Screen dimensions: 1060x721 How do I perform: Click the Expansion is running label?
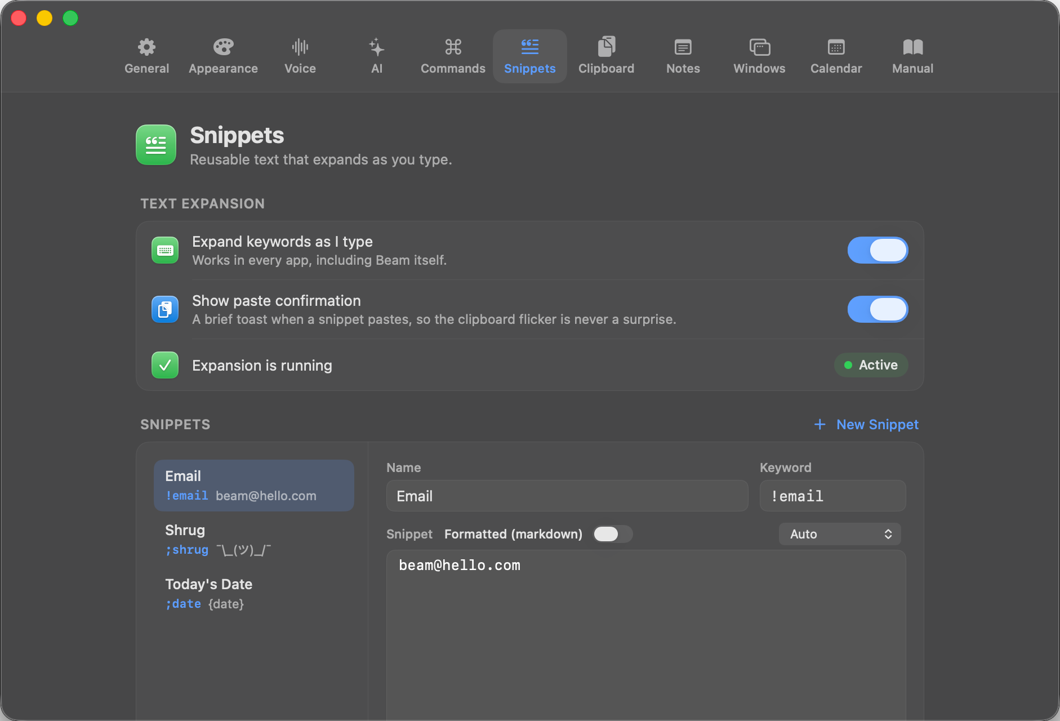tap(262, 366)
